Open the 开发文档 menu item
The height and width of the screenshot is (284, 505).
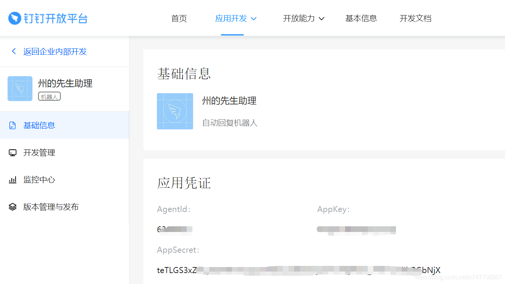pyautogui.click(x=415, y=18)
